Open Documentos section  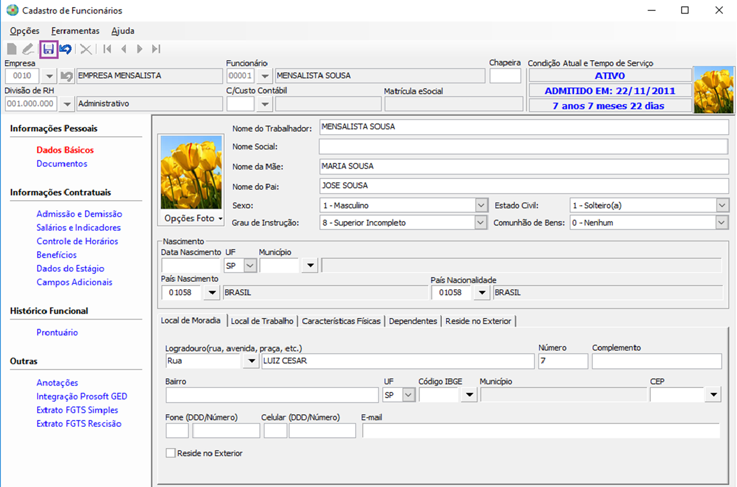pos(62,164)
